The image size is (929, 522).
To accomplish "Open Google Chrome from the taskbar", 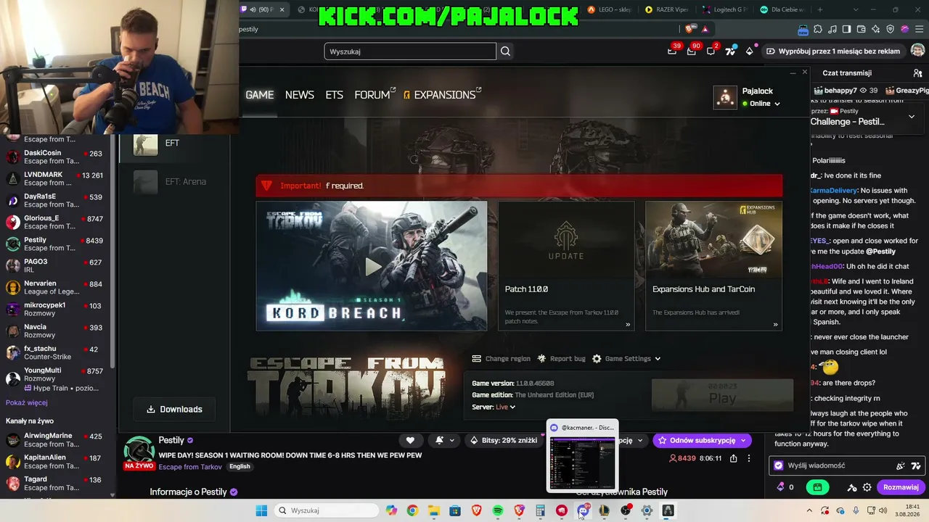I will tap(412, 510).
